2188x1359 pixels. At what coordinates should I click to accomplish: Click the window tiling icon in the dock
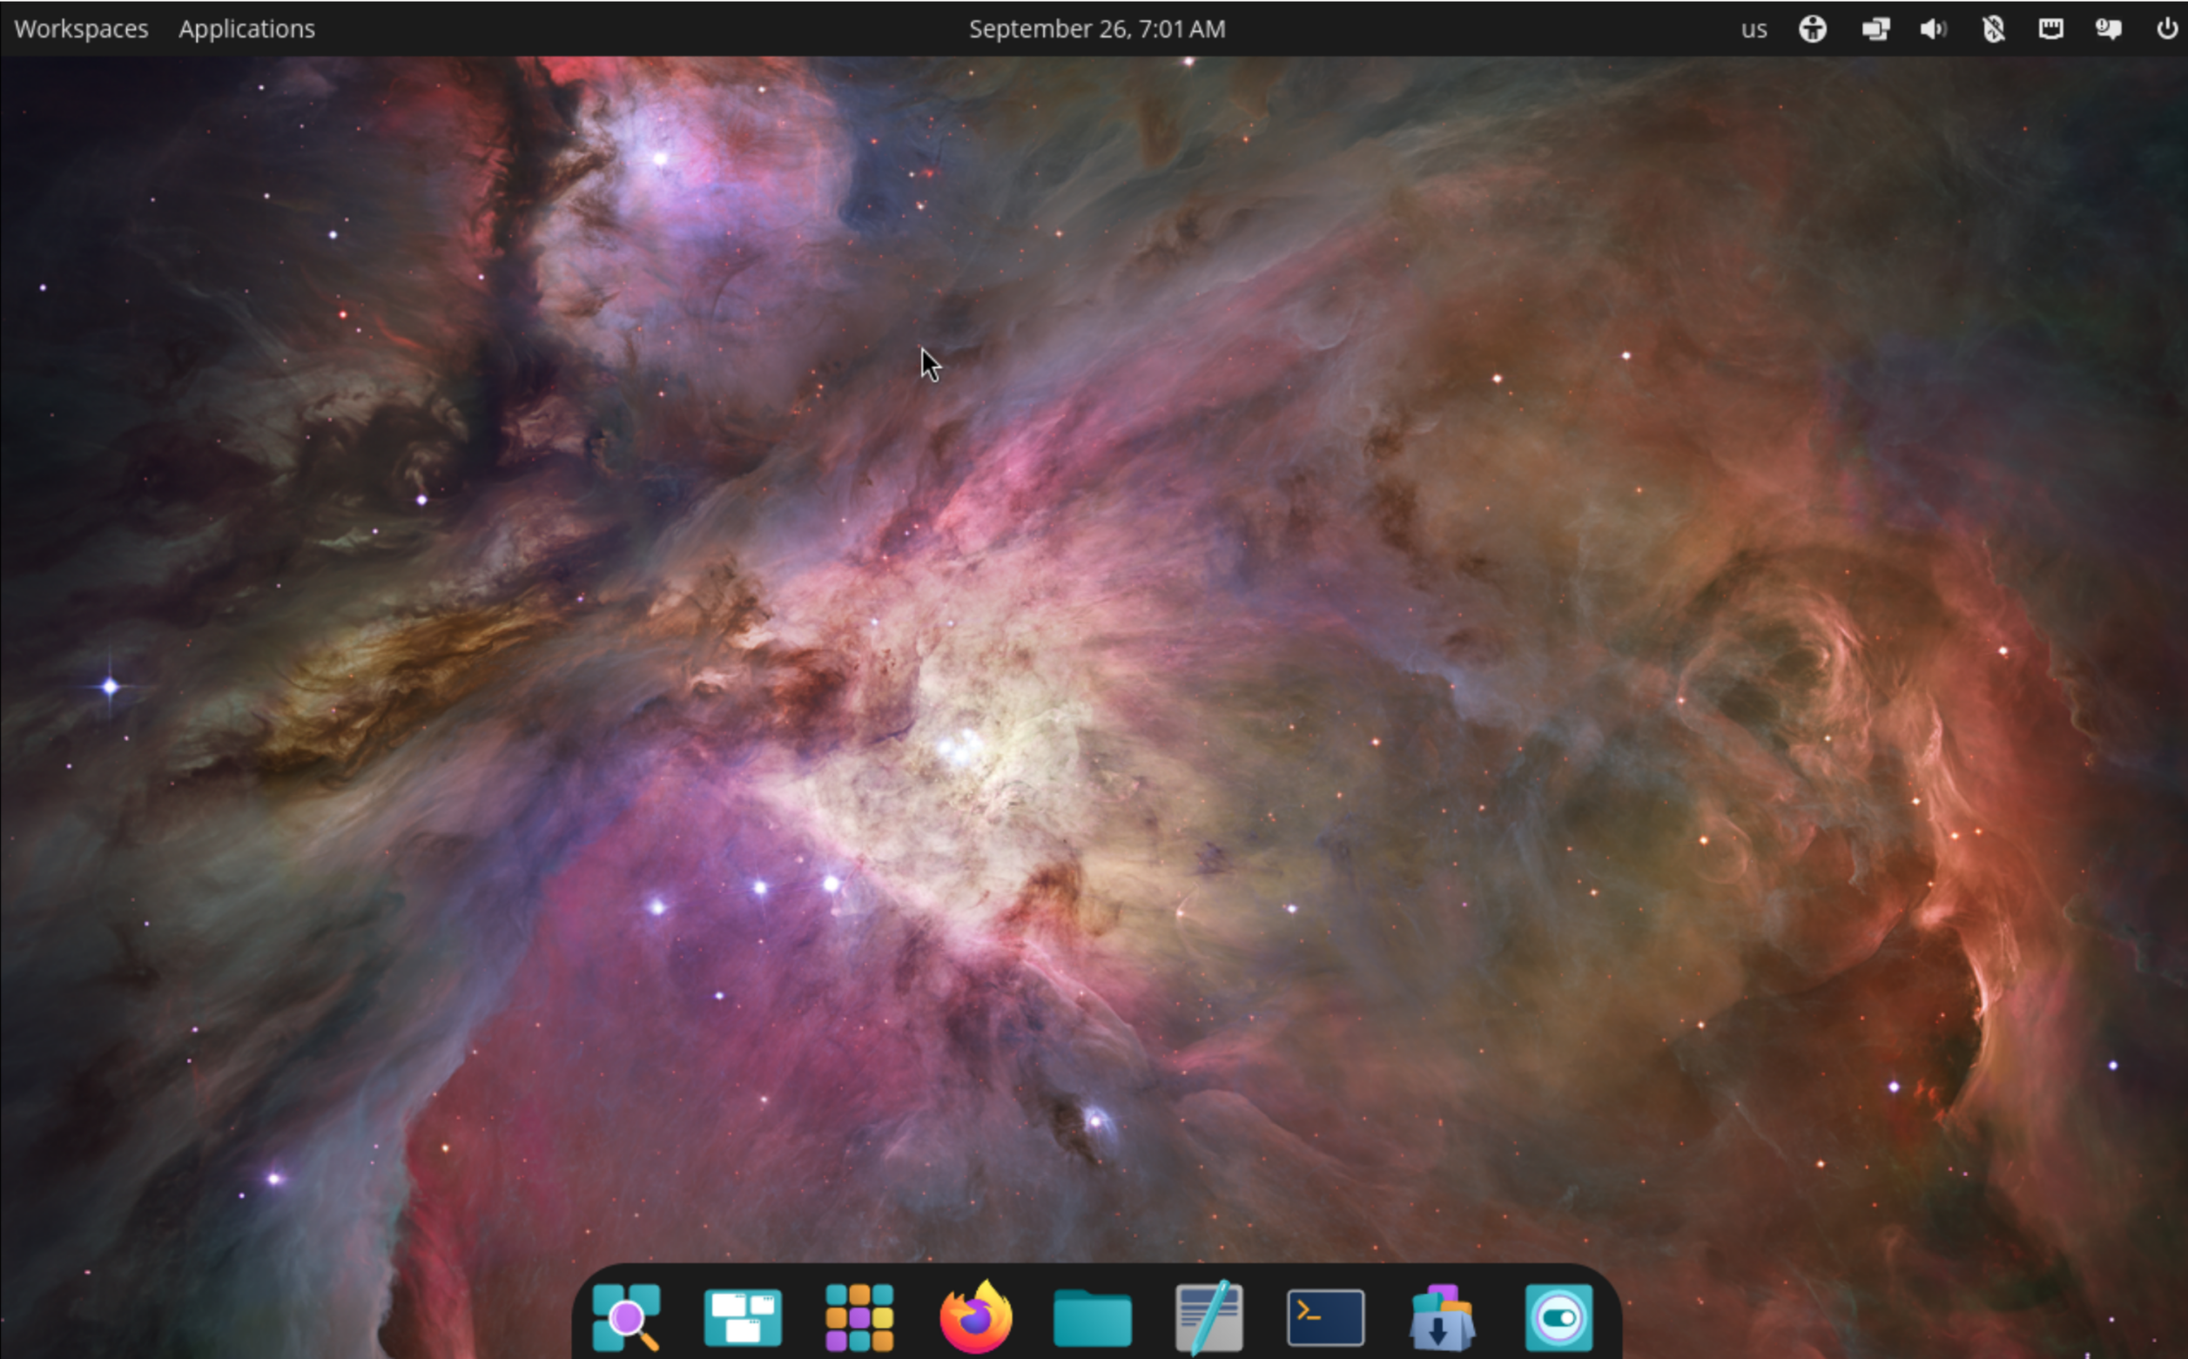click(x=743, y=1316)
